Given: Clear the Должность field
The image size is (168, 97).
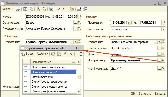Looking at the screenshot, I should click(163, 54).
